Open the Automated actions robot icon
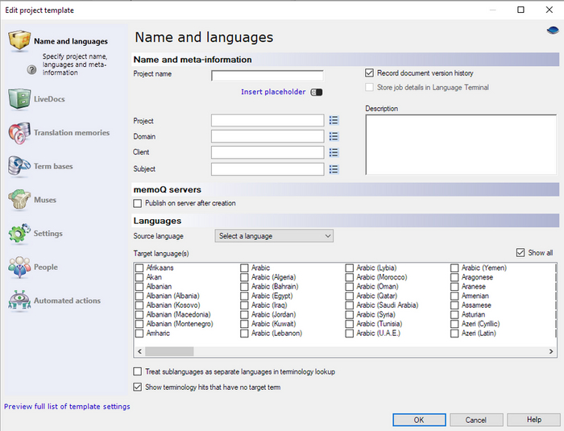Image resolution: width=564 pixels, height=431 pixels. click(x=19, y=300)
